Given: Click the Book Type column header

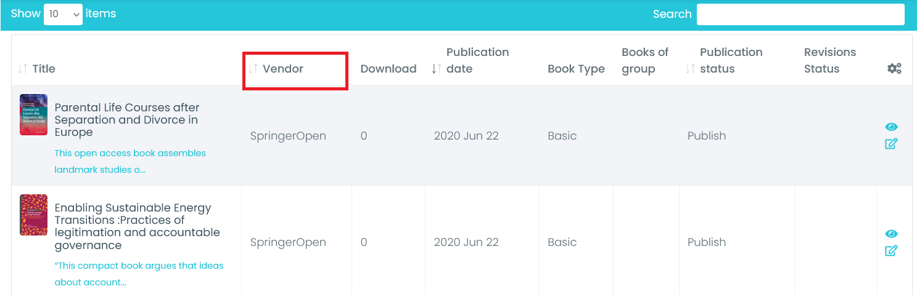Looking at the screenshot, I should [576, 69].
